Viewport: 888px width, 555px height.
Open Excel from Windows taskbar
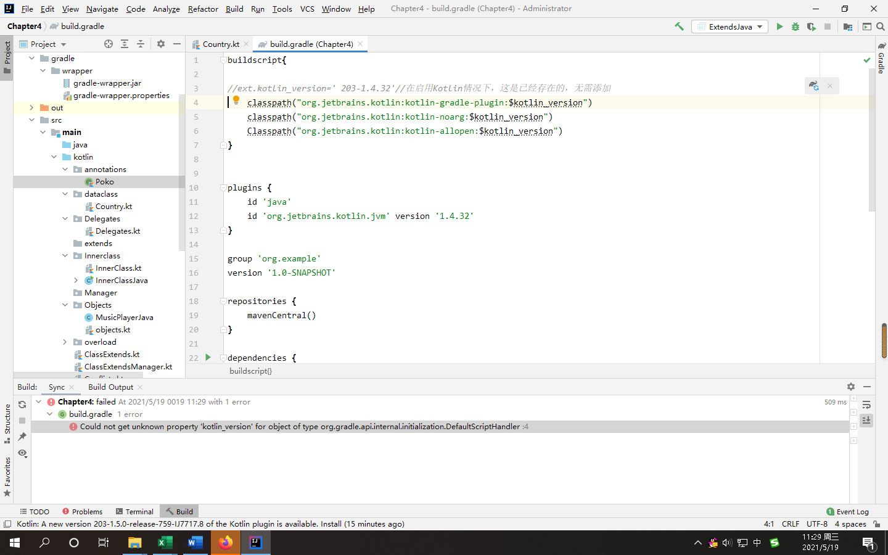(x=165, y=543)
